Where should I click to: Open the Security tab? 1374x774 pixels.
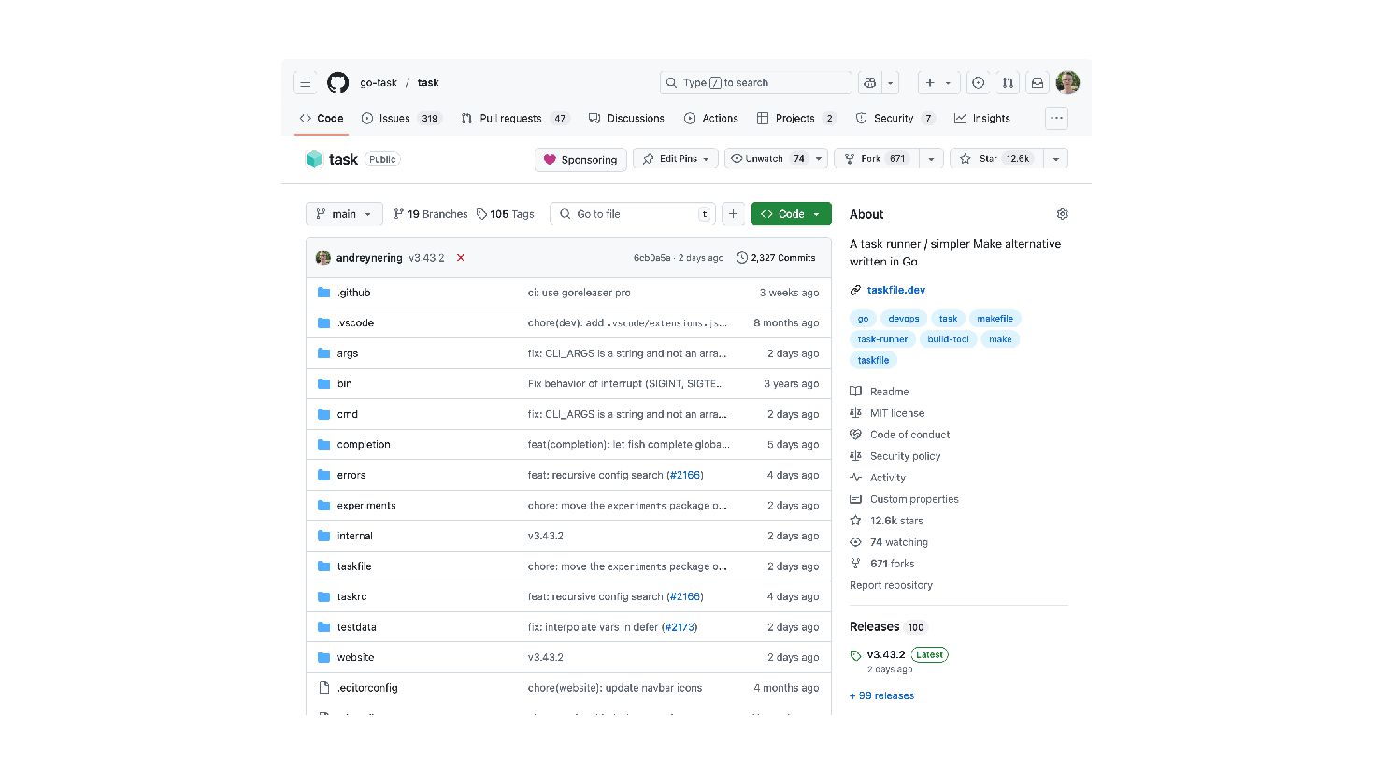click(895, 118)
